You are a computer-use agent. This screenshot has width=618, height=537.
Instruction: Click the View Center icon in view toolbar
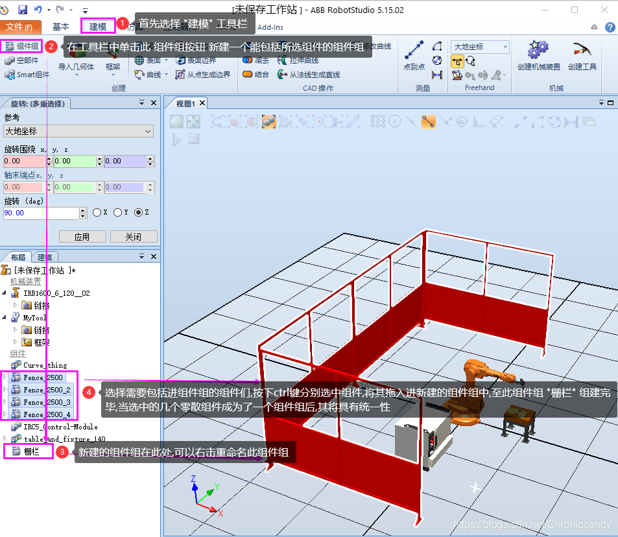coord(193,121)
